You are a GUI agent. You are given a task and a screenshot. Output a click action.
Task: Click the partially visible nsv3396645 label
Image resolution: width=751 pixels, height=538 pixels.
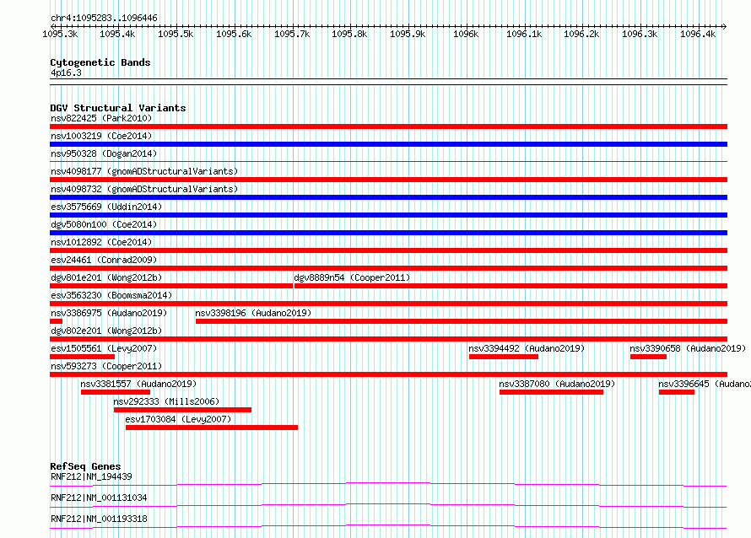[704, 384]
